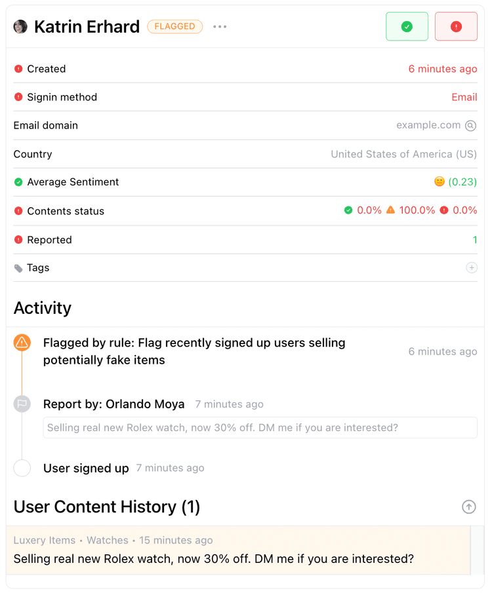Click the Rolex report message field
The width and height of the screenshot is (492, 595).
click(x=260, y=427)
